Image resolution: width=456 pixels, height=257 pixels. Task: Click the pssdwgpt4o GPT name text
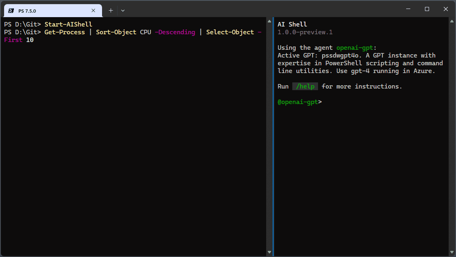pyautogui.click(x=342, y=55)
